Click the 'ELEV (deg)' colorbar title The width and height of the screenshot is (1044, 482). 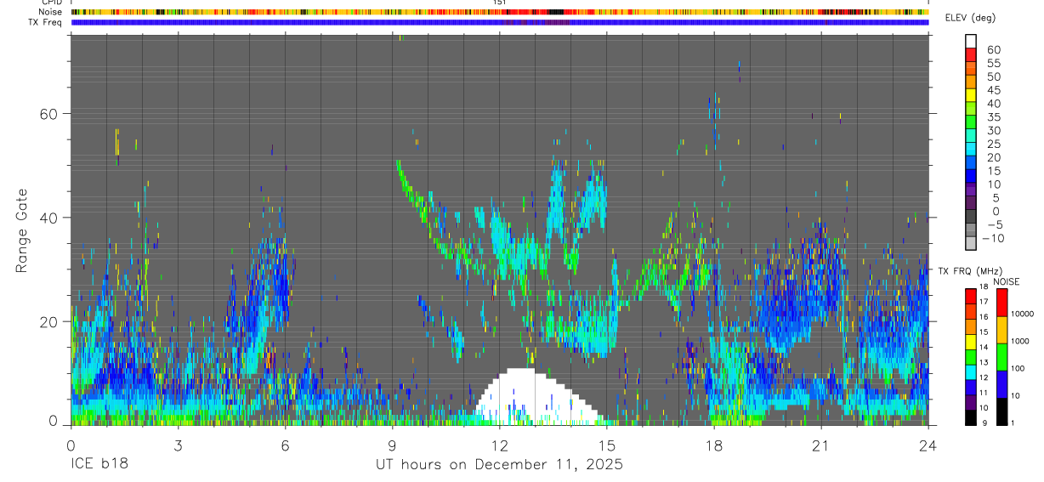(970, 18)
